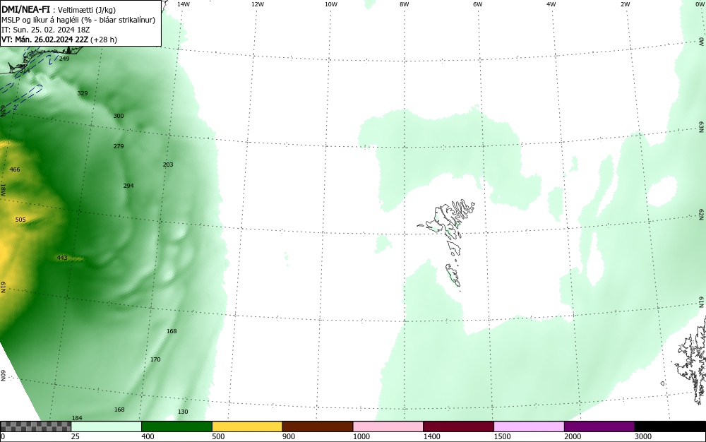Click the '329' CAPE value on map

pyautogui.click(x=83, y=93)
